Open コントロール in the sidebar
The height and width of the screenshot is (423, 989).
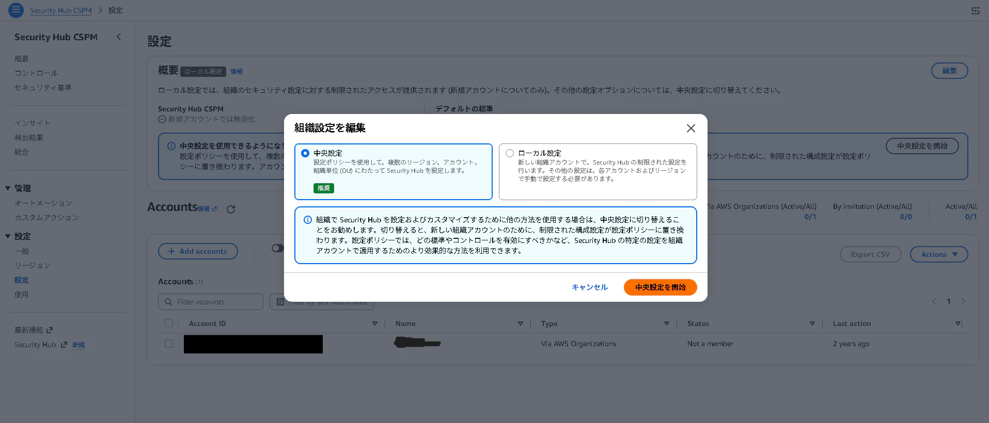36,73
